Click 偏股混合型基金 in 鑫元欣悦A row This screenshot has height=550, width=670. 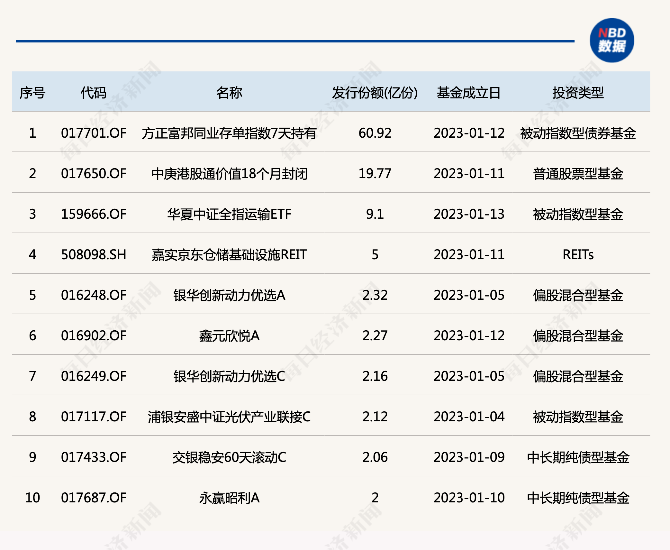pyautogui.click(x=578, y=336)
